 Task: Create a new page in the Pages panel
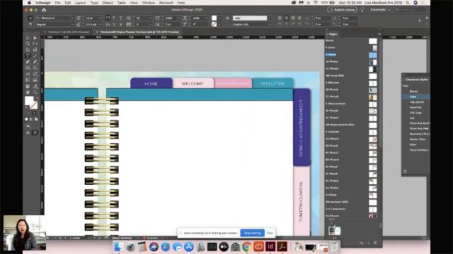[x=368, y=243]
